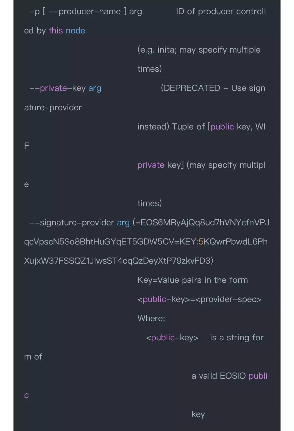This screenshot has width=294, height=431.
Task: Click the orange '5' in the KEY value
Action: point(201,242)
